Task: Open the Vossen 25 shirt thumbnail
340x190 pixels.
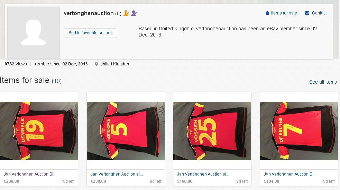Action: (212, 131)
